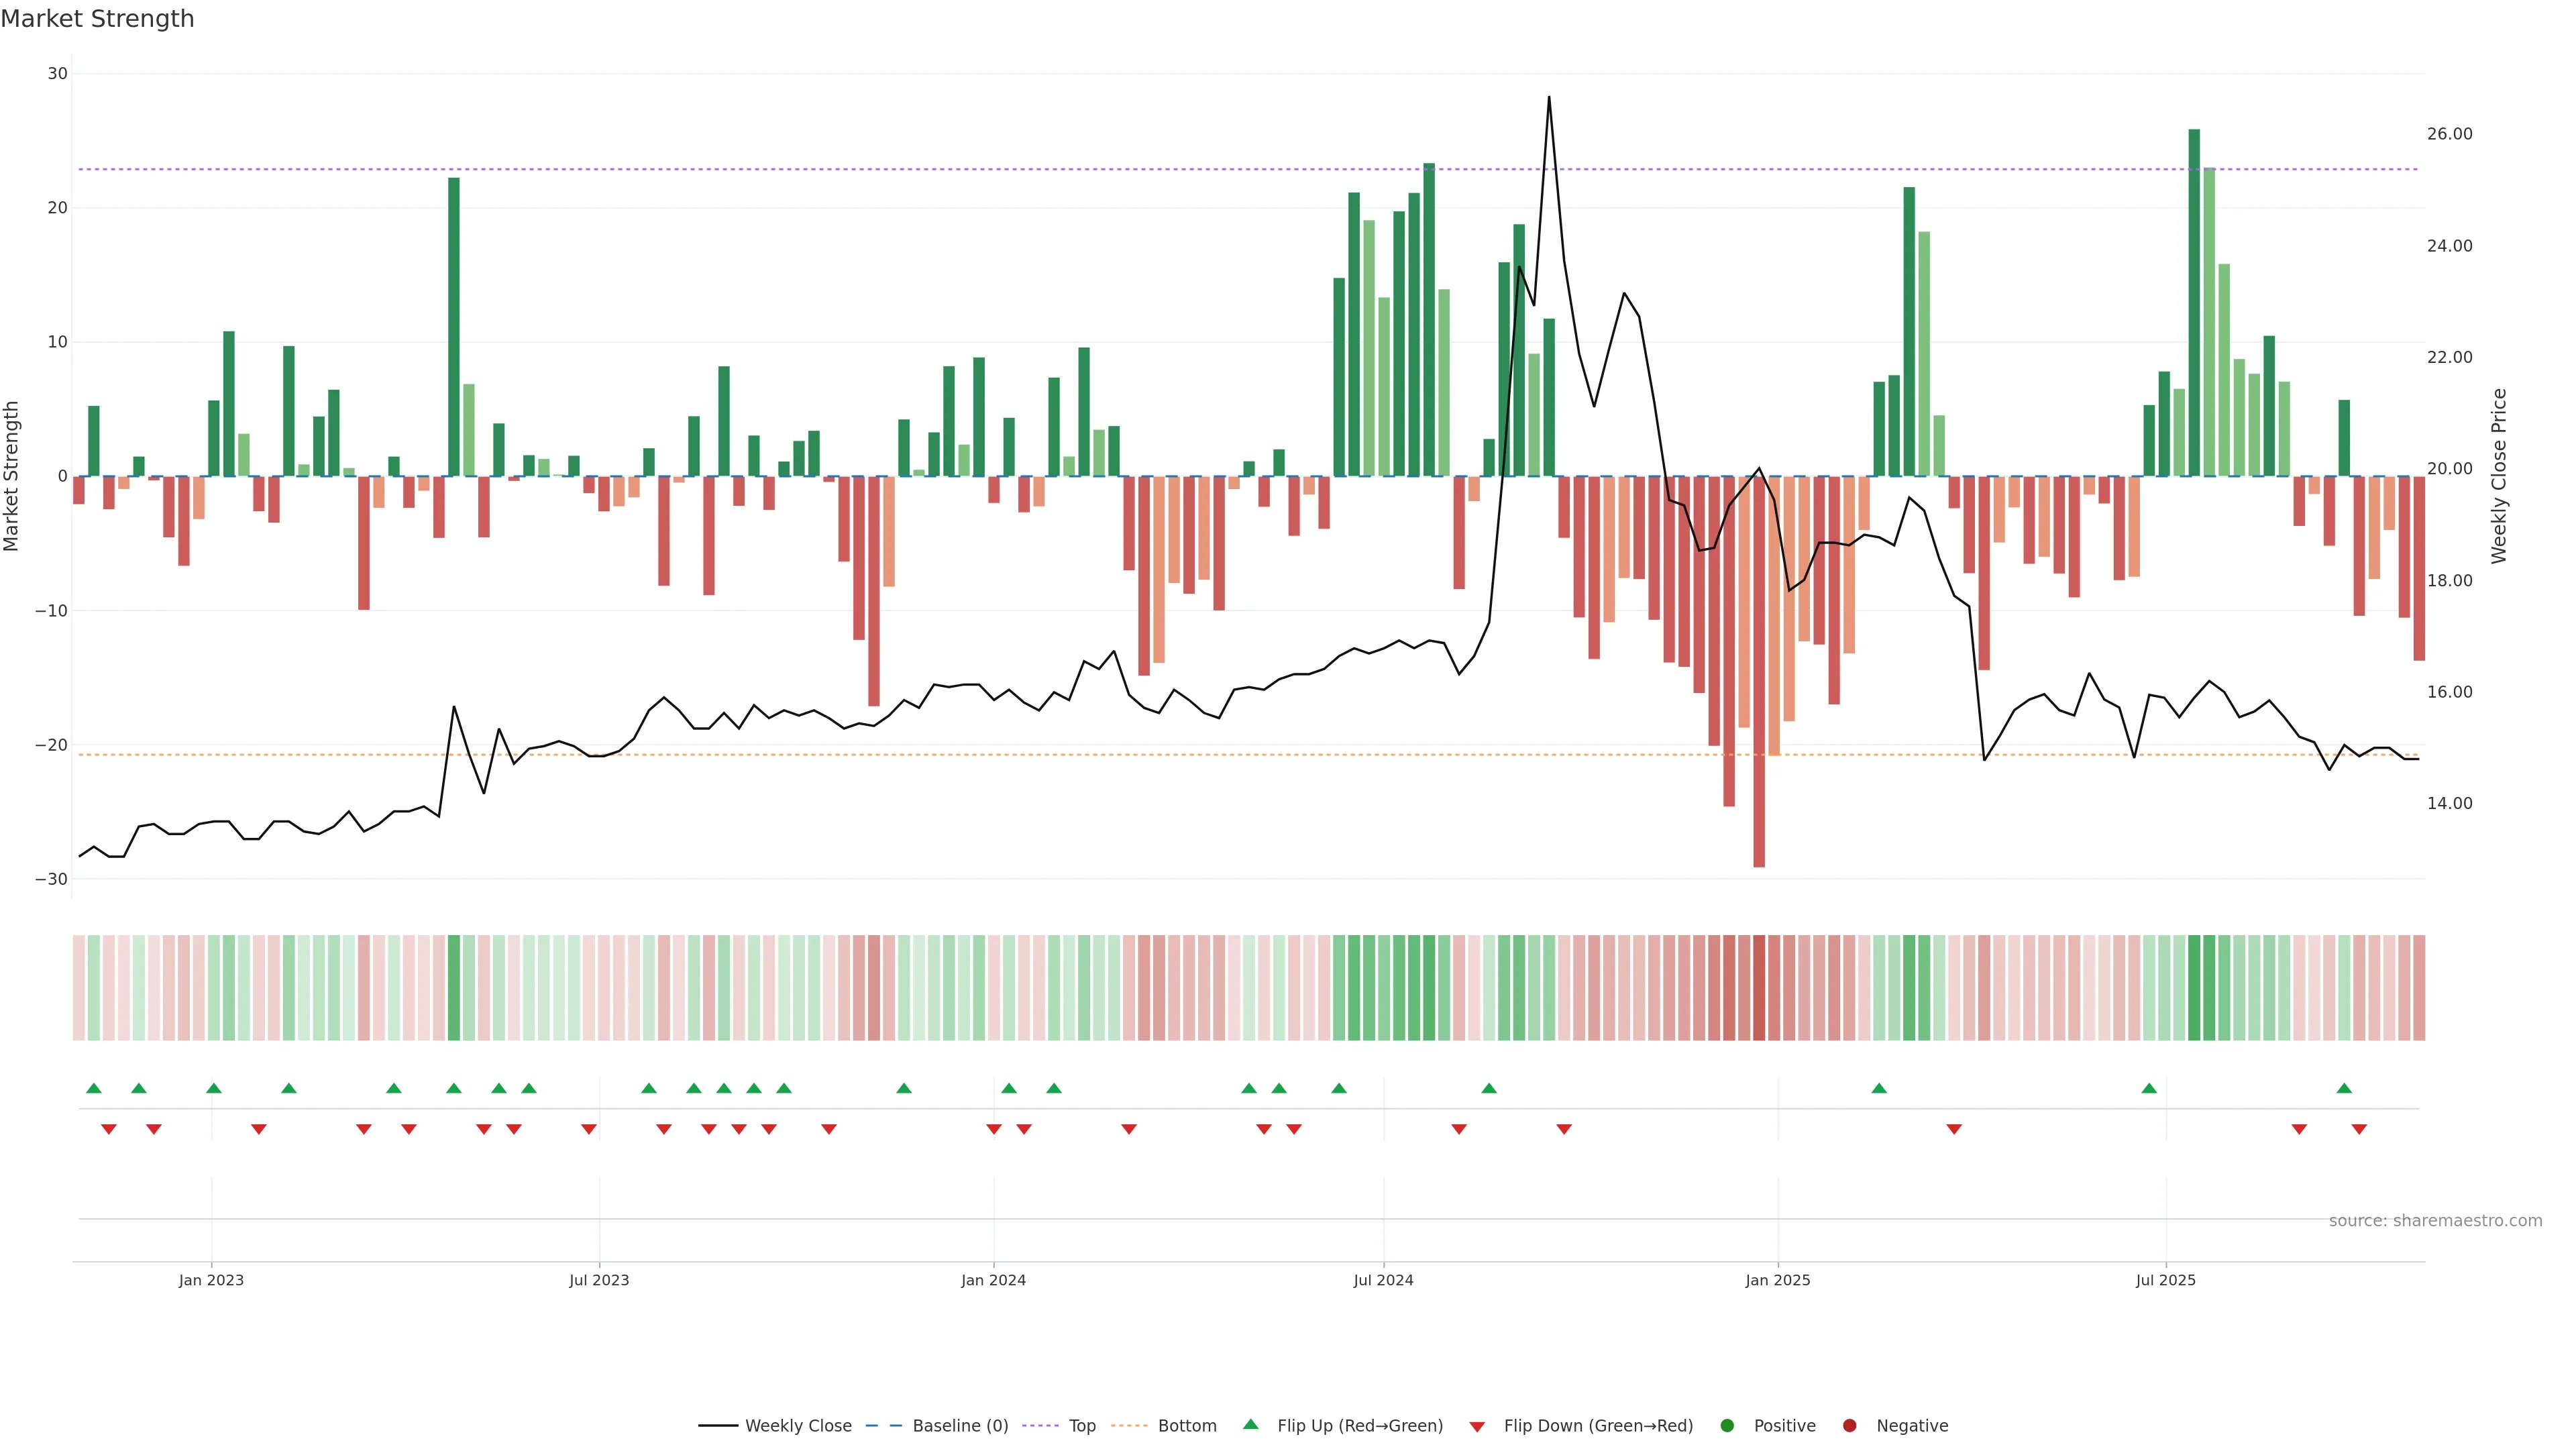This screenshot has height=1449, width=2576.
Task: Click the peak of the Weekly Close line
Action: [1549, 98]
